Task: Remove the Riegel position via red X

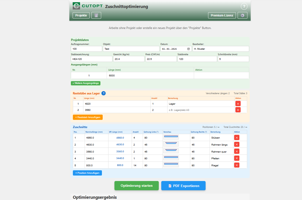Action: tap(237, 165)
